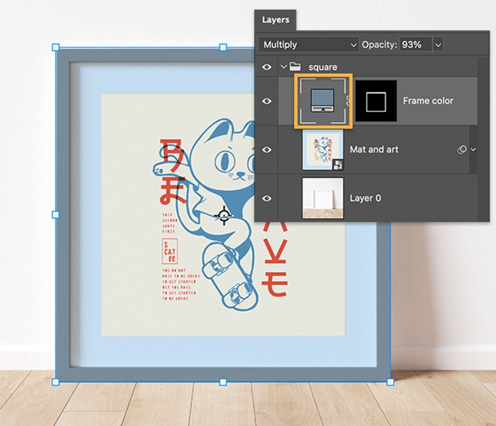Open the Opacity slider dropdown arrow
The width and height of the screenshot is (496, 426).
click(x=437, y=45)
